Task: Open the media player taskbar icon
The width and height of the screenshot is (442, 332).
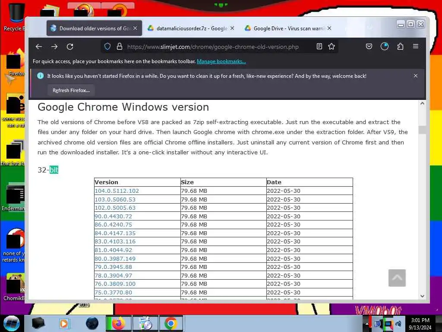Action: click(x=64, y=323)
